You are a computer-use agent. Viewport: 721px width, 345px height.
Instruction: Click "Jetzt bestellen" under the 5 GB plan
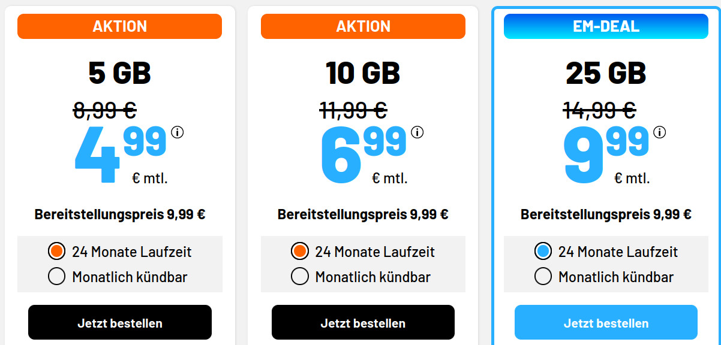[119, 322]
